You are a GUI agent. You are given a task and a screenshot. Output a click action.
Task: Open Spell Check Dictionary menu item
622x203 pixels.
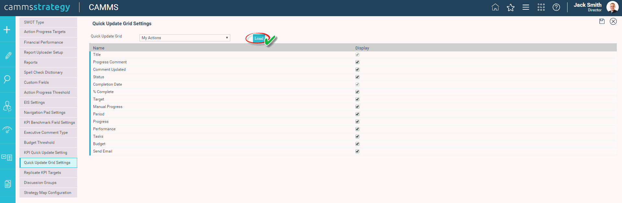click(48, 72)
